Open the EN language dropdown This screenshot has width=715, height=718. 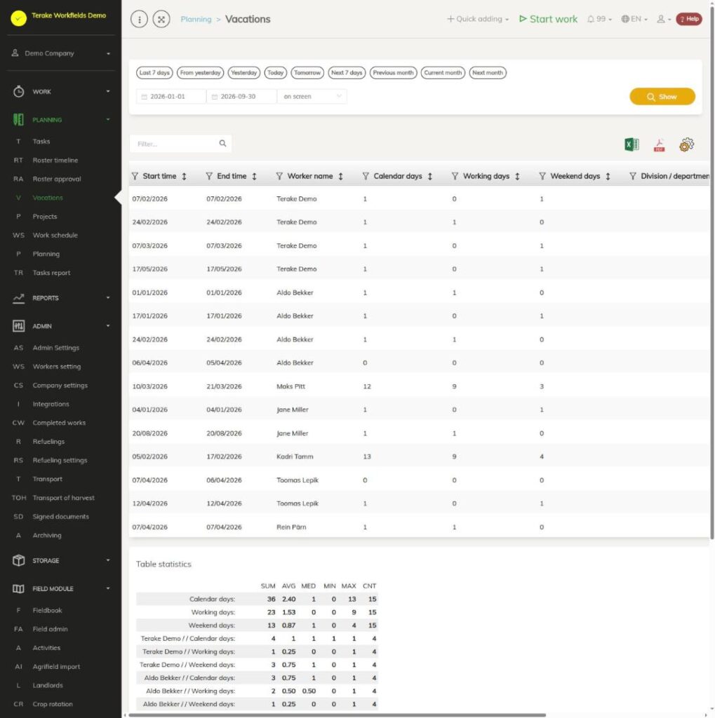point(634,19)
